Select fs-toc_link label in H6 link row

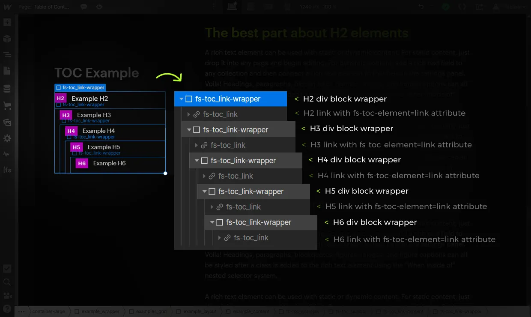click(x=251, y=238)
